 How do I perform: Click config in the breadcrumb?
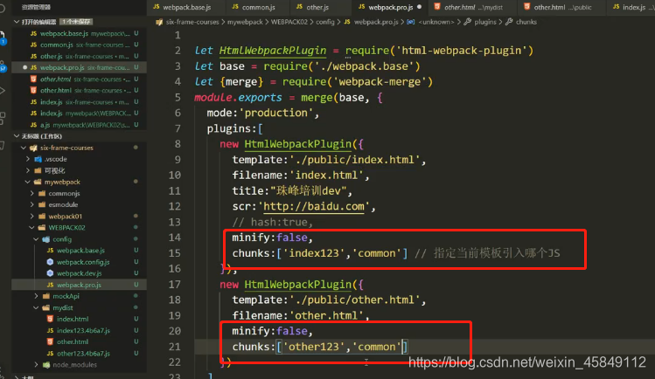click(x=325, y=22)
